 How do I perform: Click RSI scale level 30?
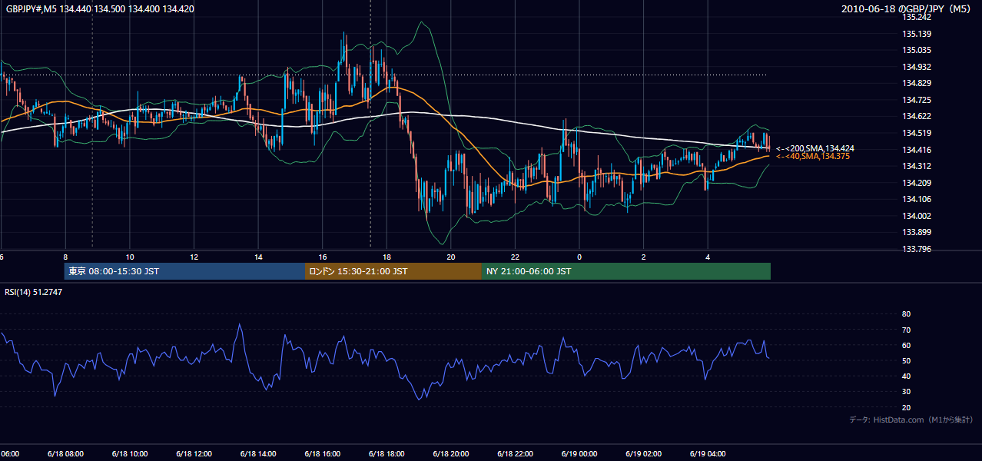point(906,392)
